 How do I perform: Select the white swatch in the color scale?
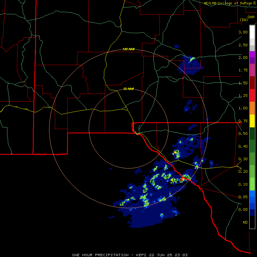point(252,32)
